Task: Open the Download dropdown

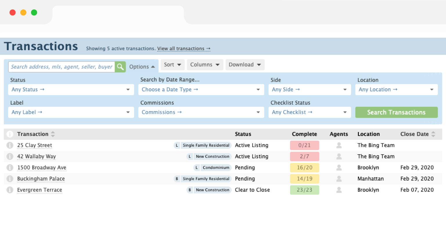Action: coord(245,65)
